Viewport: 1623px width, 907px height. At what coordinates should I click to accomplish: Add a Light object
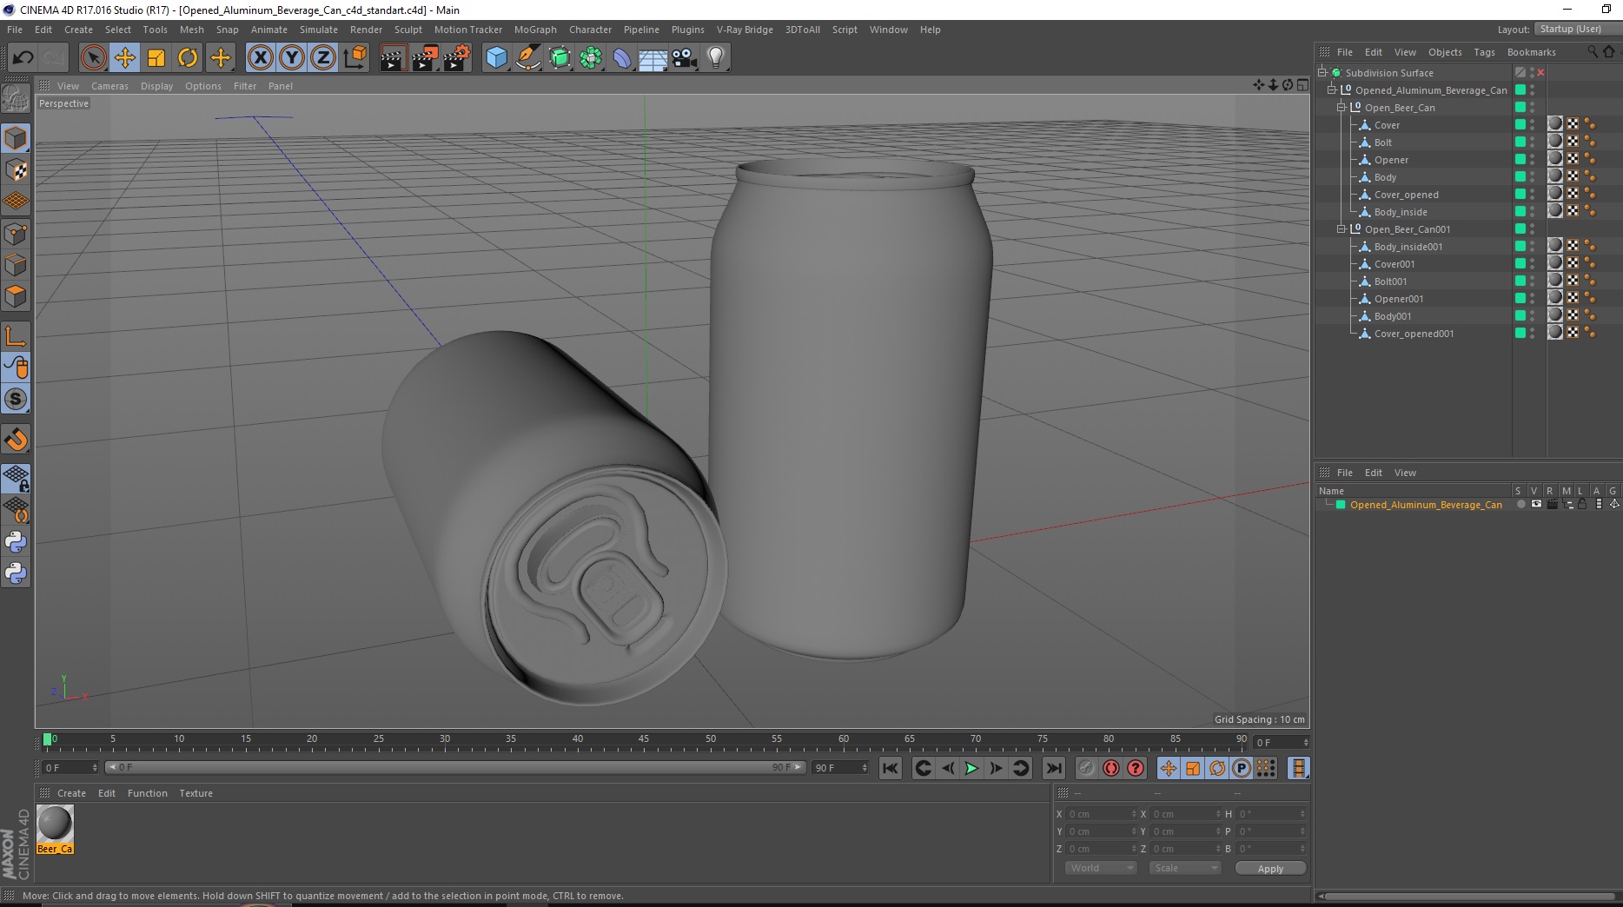(x=716, y=58)
